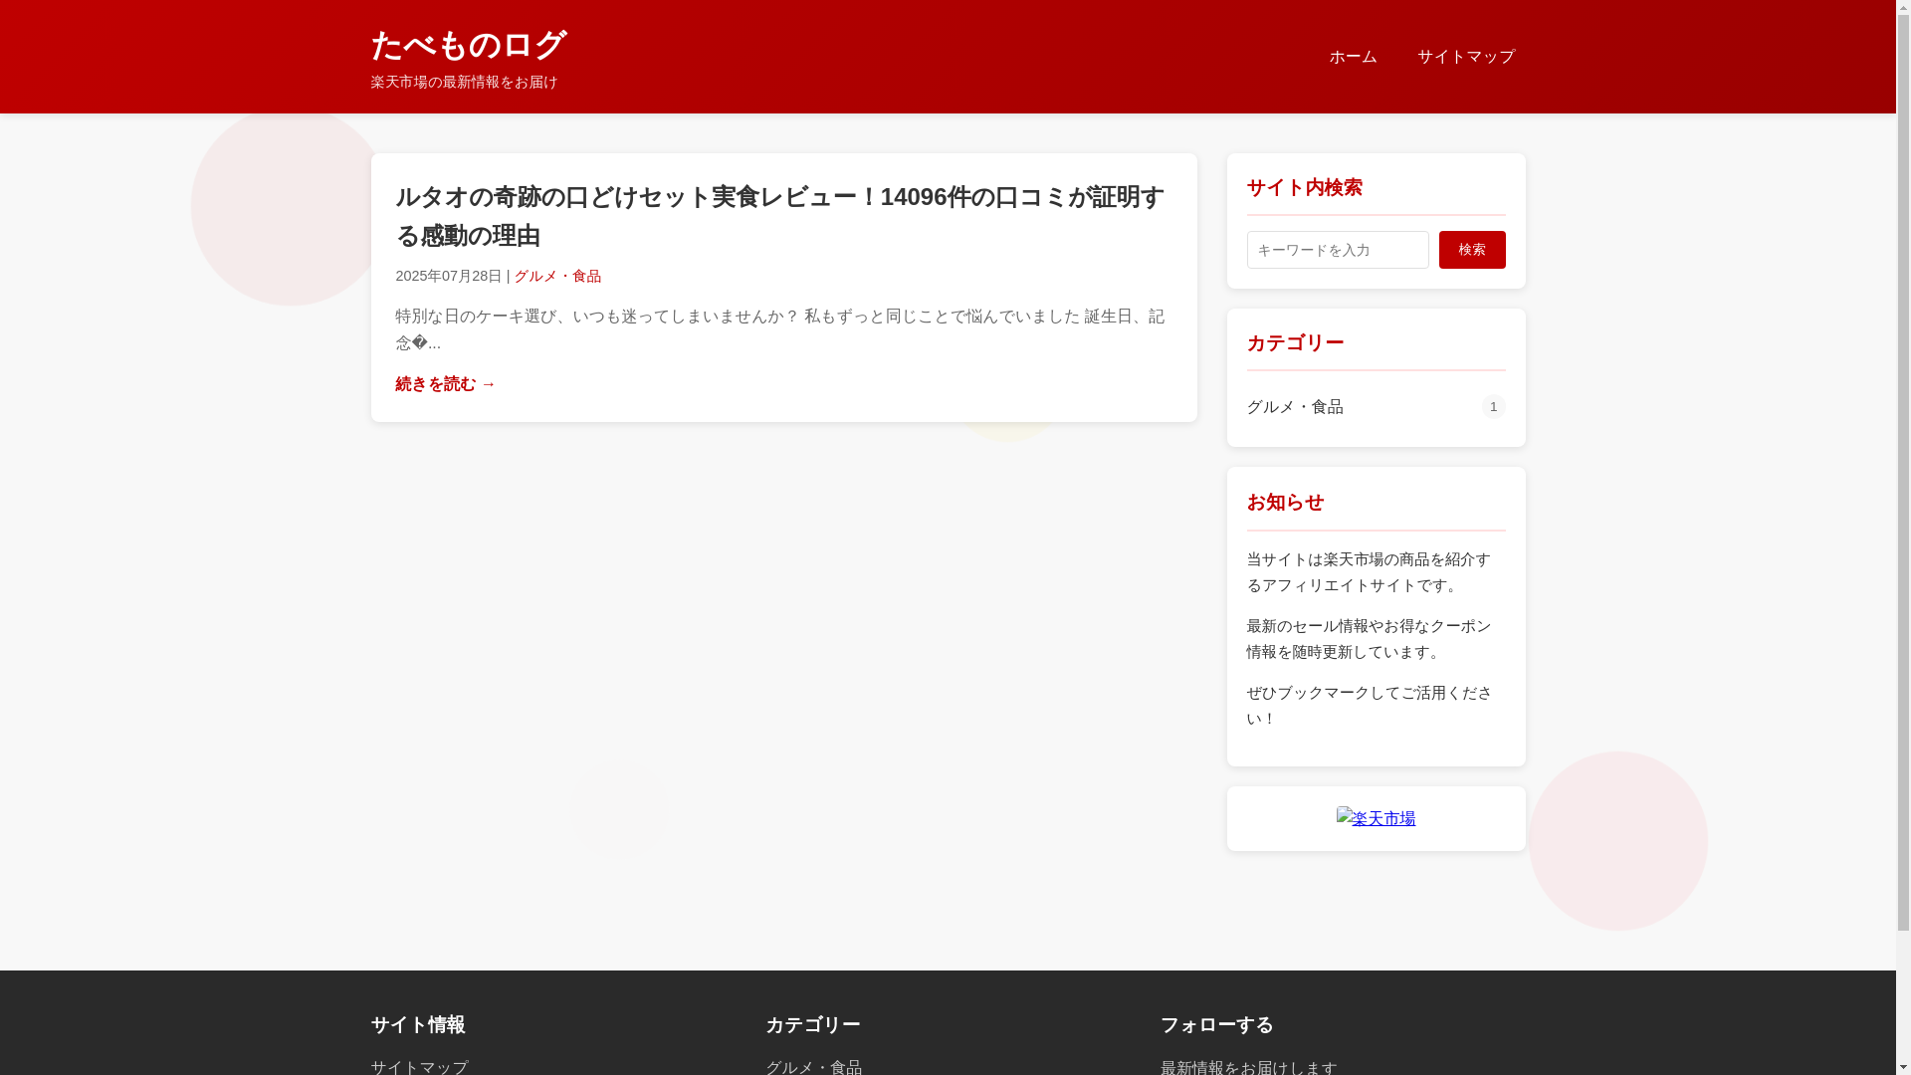Open サイトマップ in the header navigation
Viewport: 1911px width, 1075px height.
[x=1465, y=57]
